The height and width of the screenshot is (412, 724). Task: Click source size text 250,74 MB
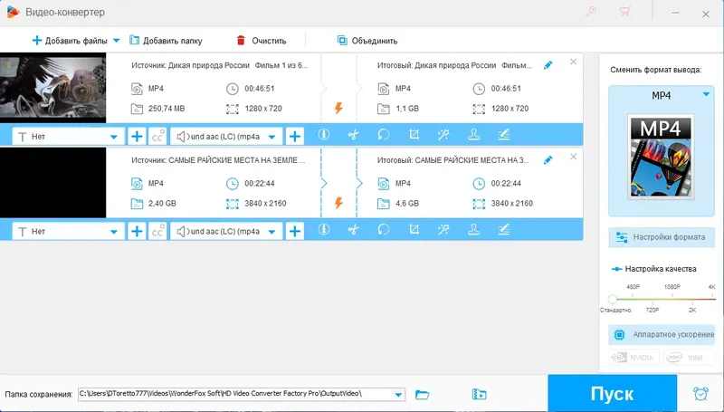pos(167,109)
